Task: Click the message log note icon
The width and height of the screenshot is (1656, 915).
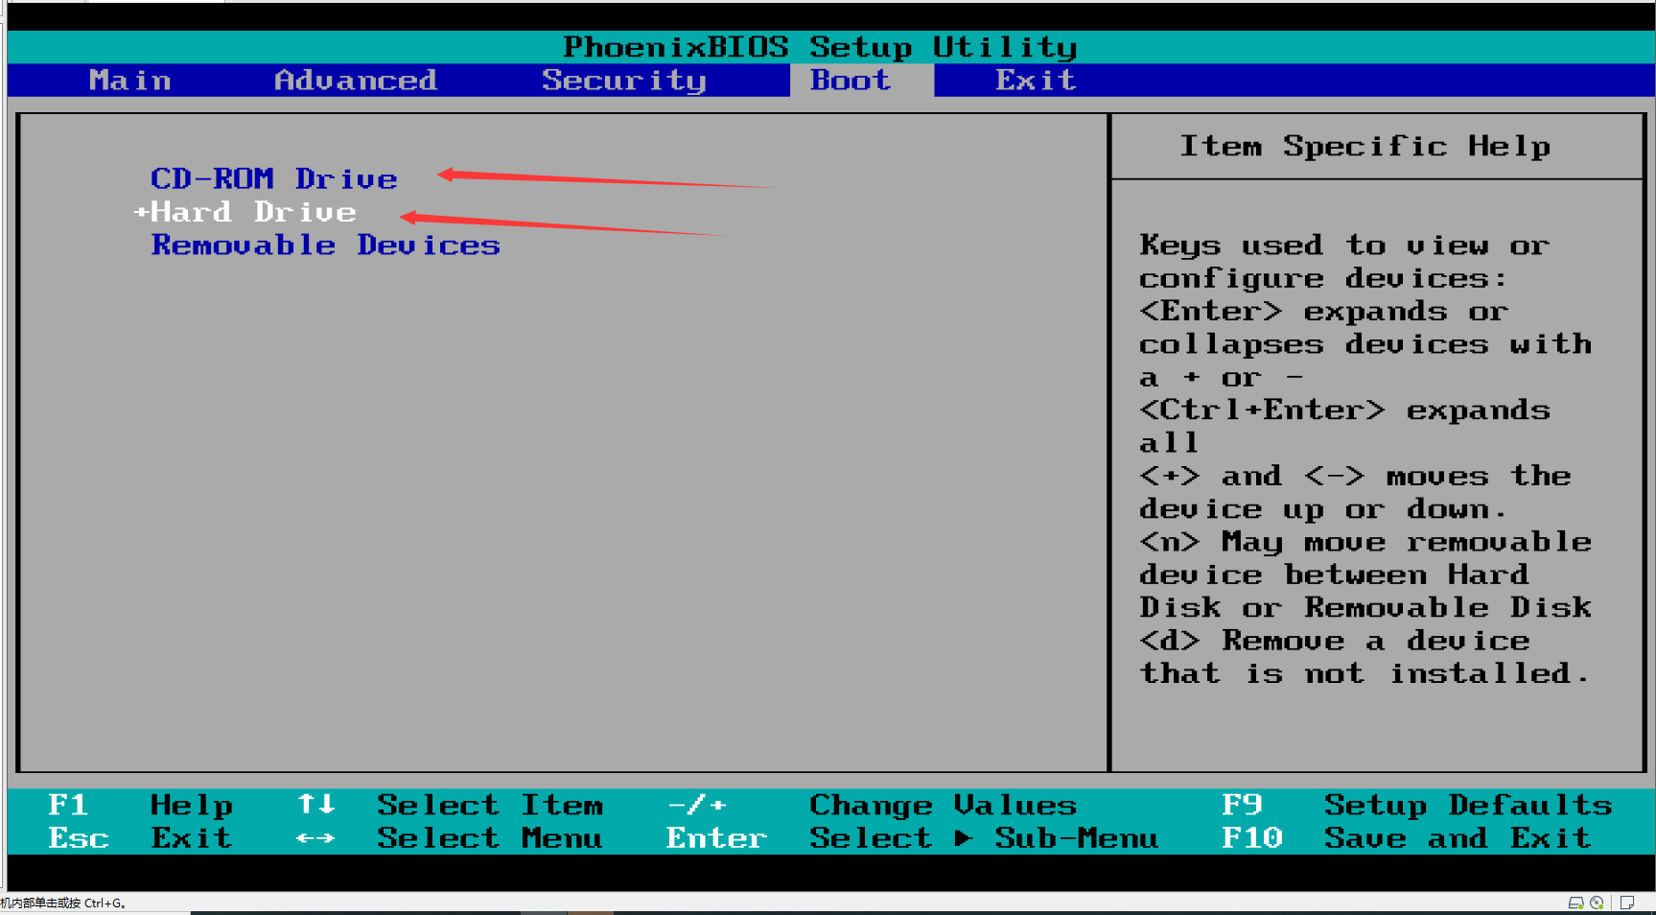Action: coord(1627,903)
